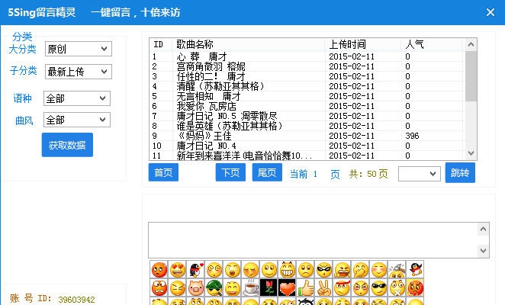This screenshot has height=305, width=505.
Task: Click the song list scrollbar thumb
Action: coord(471,76)
